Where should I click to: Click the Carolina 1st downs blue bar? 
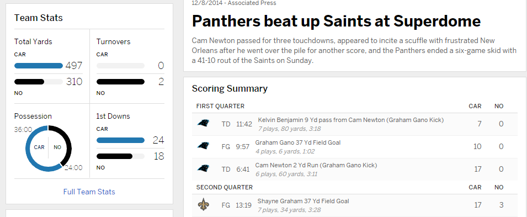click(121, 140)
